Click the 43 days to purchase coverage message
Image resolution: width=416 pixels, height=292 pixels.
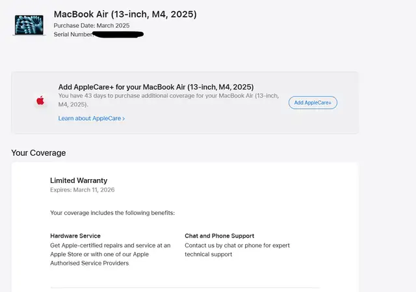tap(168, 99)
